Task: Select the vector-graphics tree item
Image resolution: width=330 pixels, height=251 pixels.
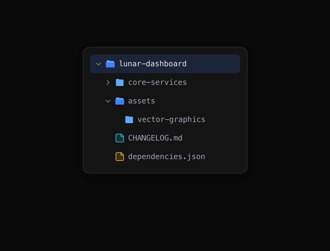Action: [171, 120]
